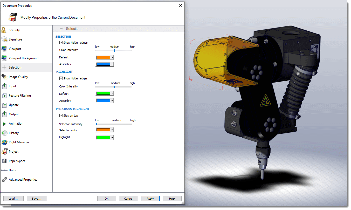Expand the Highlight Assembly color dropdown
Image resolution: width=351 pixels, height=210 pixels.
point(112,101)
